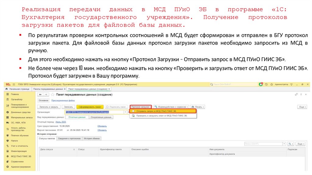
Task: Switch to Сведения о протоколах tab
Action: click(x=69, y=138)
